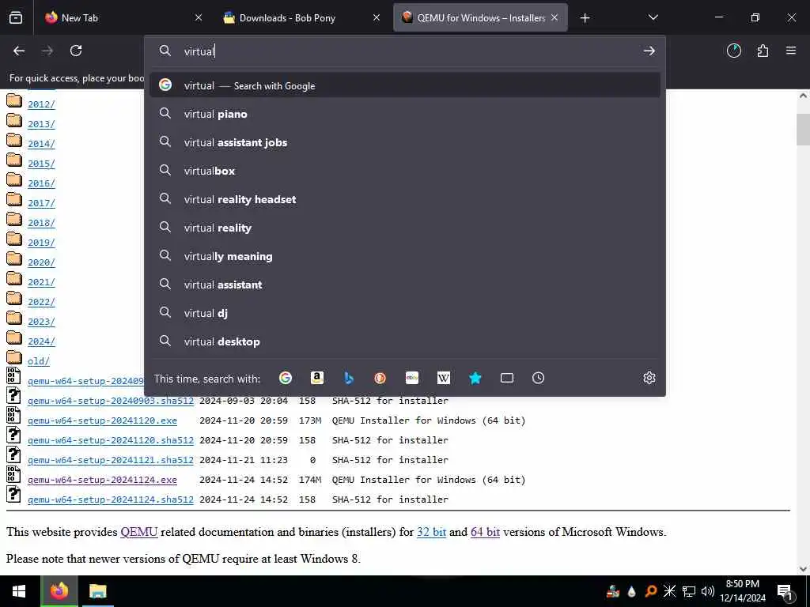810x607 pixels.
Task: Open a new tab with plus button
Action: 585,18
